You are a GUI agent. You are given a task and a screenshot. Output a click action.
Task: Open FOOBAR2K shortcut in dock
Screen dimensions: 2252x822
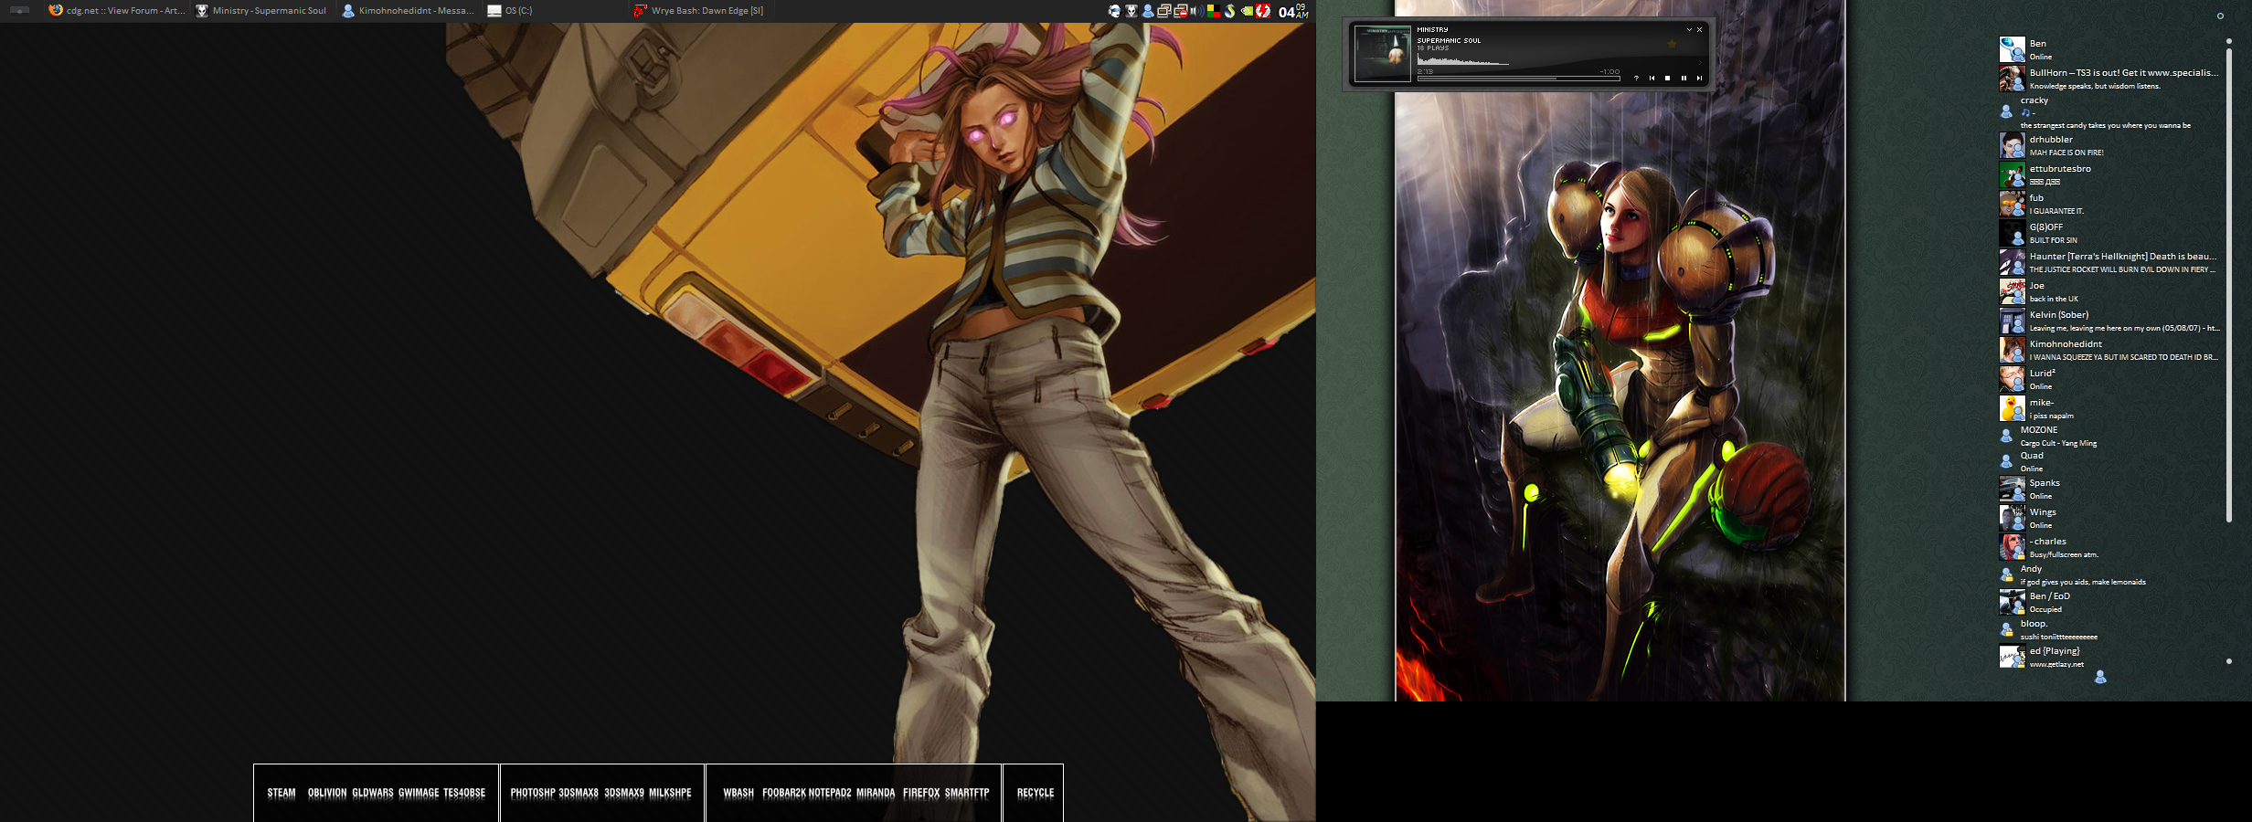pos(784,793)
